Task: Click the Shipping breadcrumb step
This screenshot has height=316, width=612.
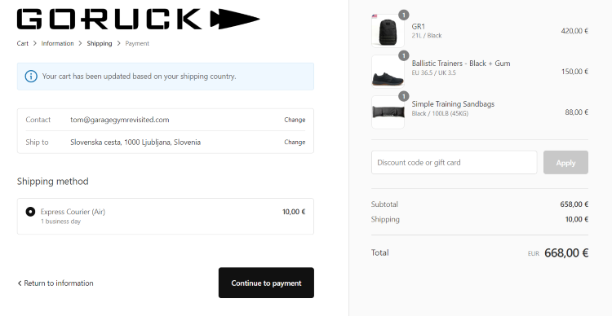Action: coord(100,43)
